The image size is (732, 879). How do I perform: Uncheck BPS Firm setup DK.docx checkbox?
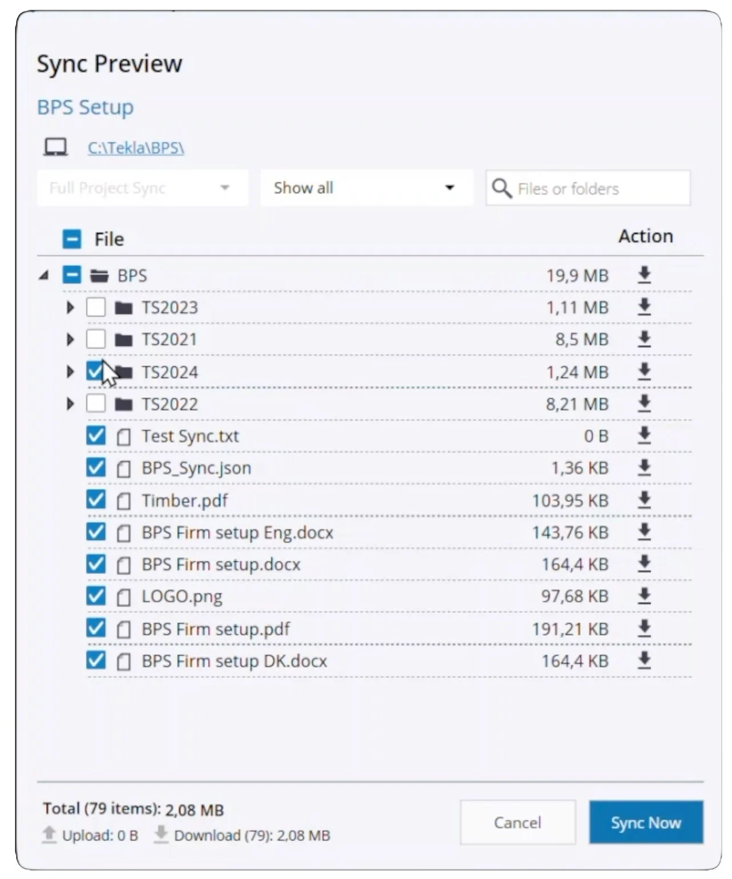coord(96,660)
